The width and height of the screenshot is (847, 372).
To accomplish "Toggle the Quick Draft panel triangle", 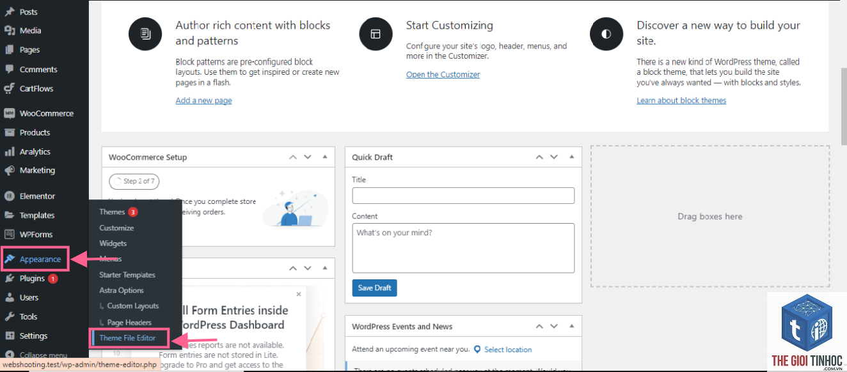I will [571, 157].
